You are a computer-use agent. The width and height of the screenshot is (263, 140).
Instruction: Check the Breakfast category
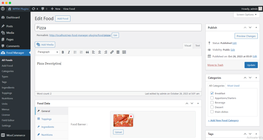[212, 93]
